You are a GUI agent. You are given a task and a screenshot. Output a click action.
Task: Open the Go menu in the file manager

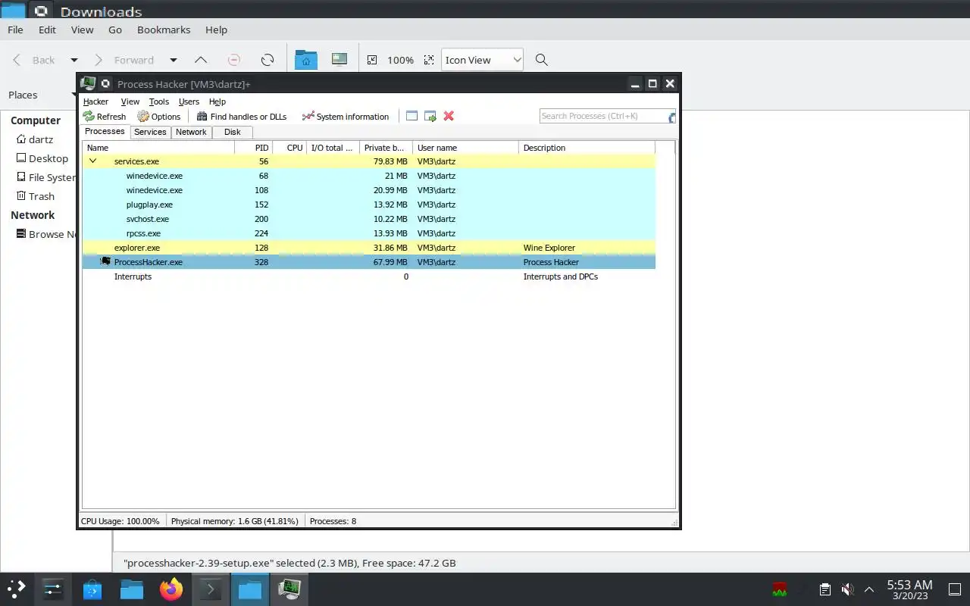(115, 30)
